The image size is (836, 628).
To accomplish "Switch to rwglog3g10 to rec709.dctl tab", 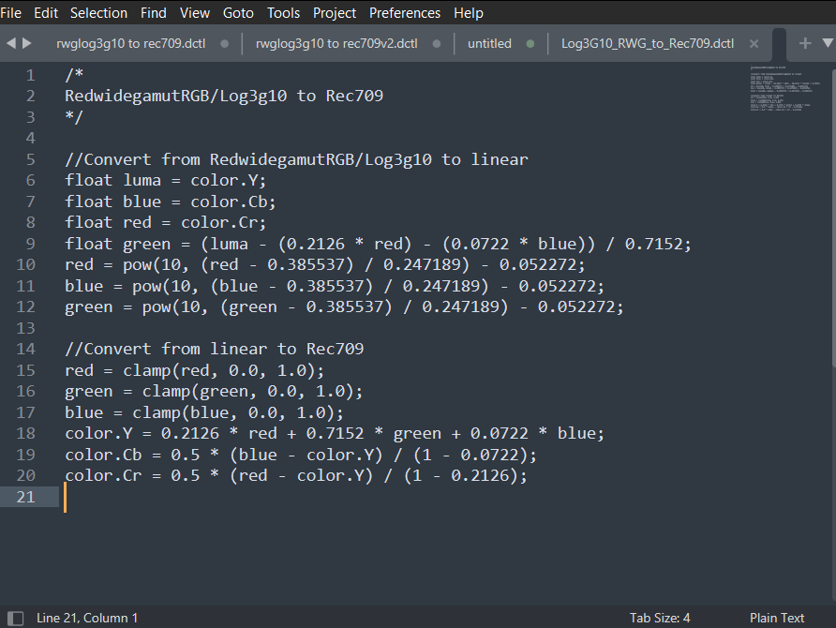I will pos(130,44).
